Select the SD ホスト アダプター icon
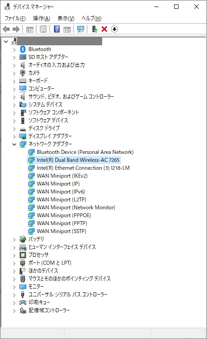The height and width of the screenshot is (339, 207). [x=23, y=57]
